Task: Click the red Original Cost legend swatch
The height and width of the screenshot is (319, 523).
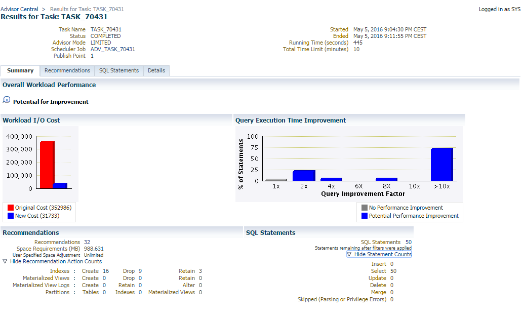Action: click(11, 208)
